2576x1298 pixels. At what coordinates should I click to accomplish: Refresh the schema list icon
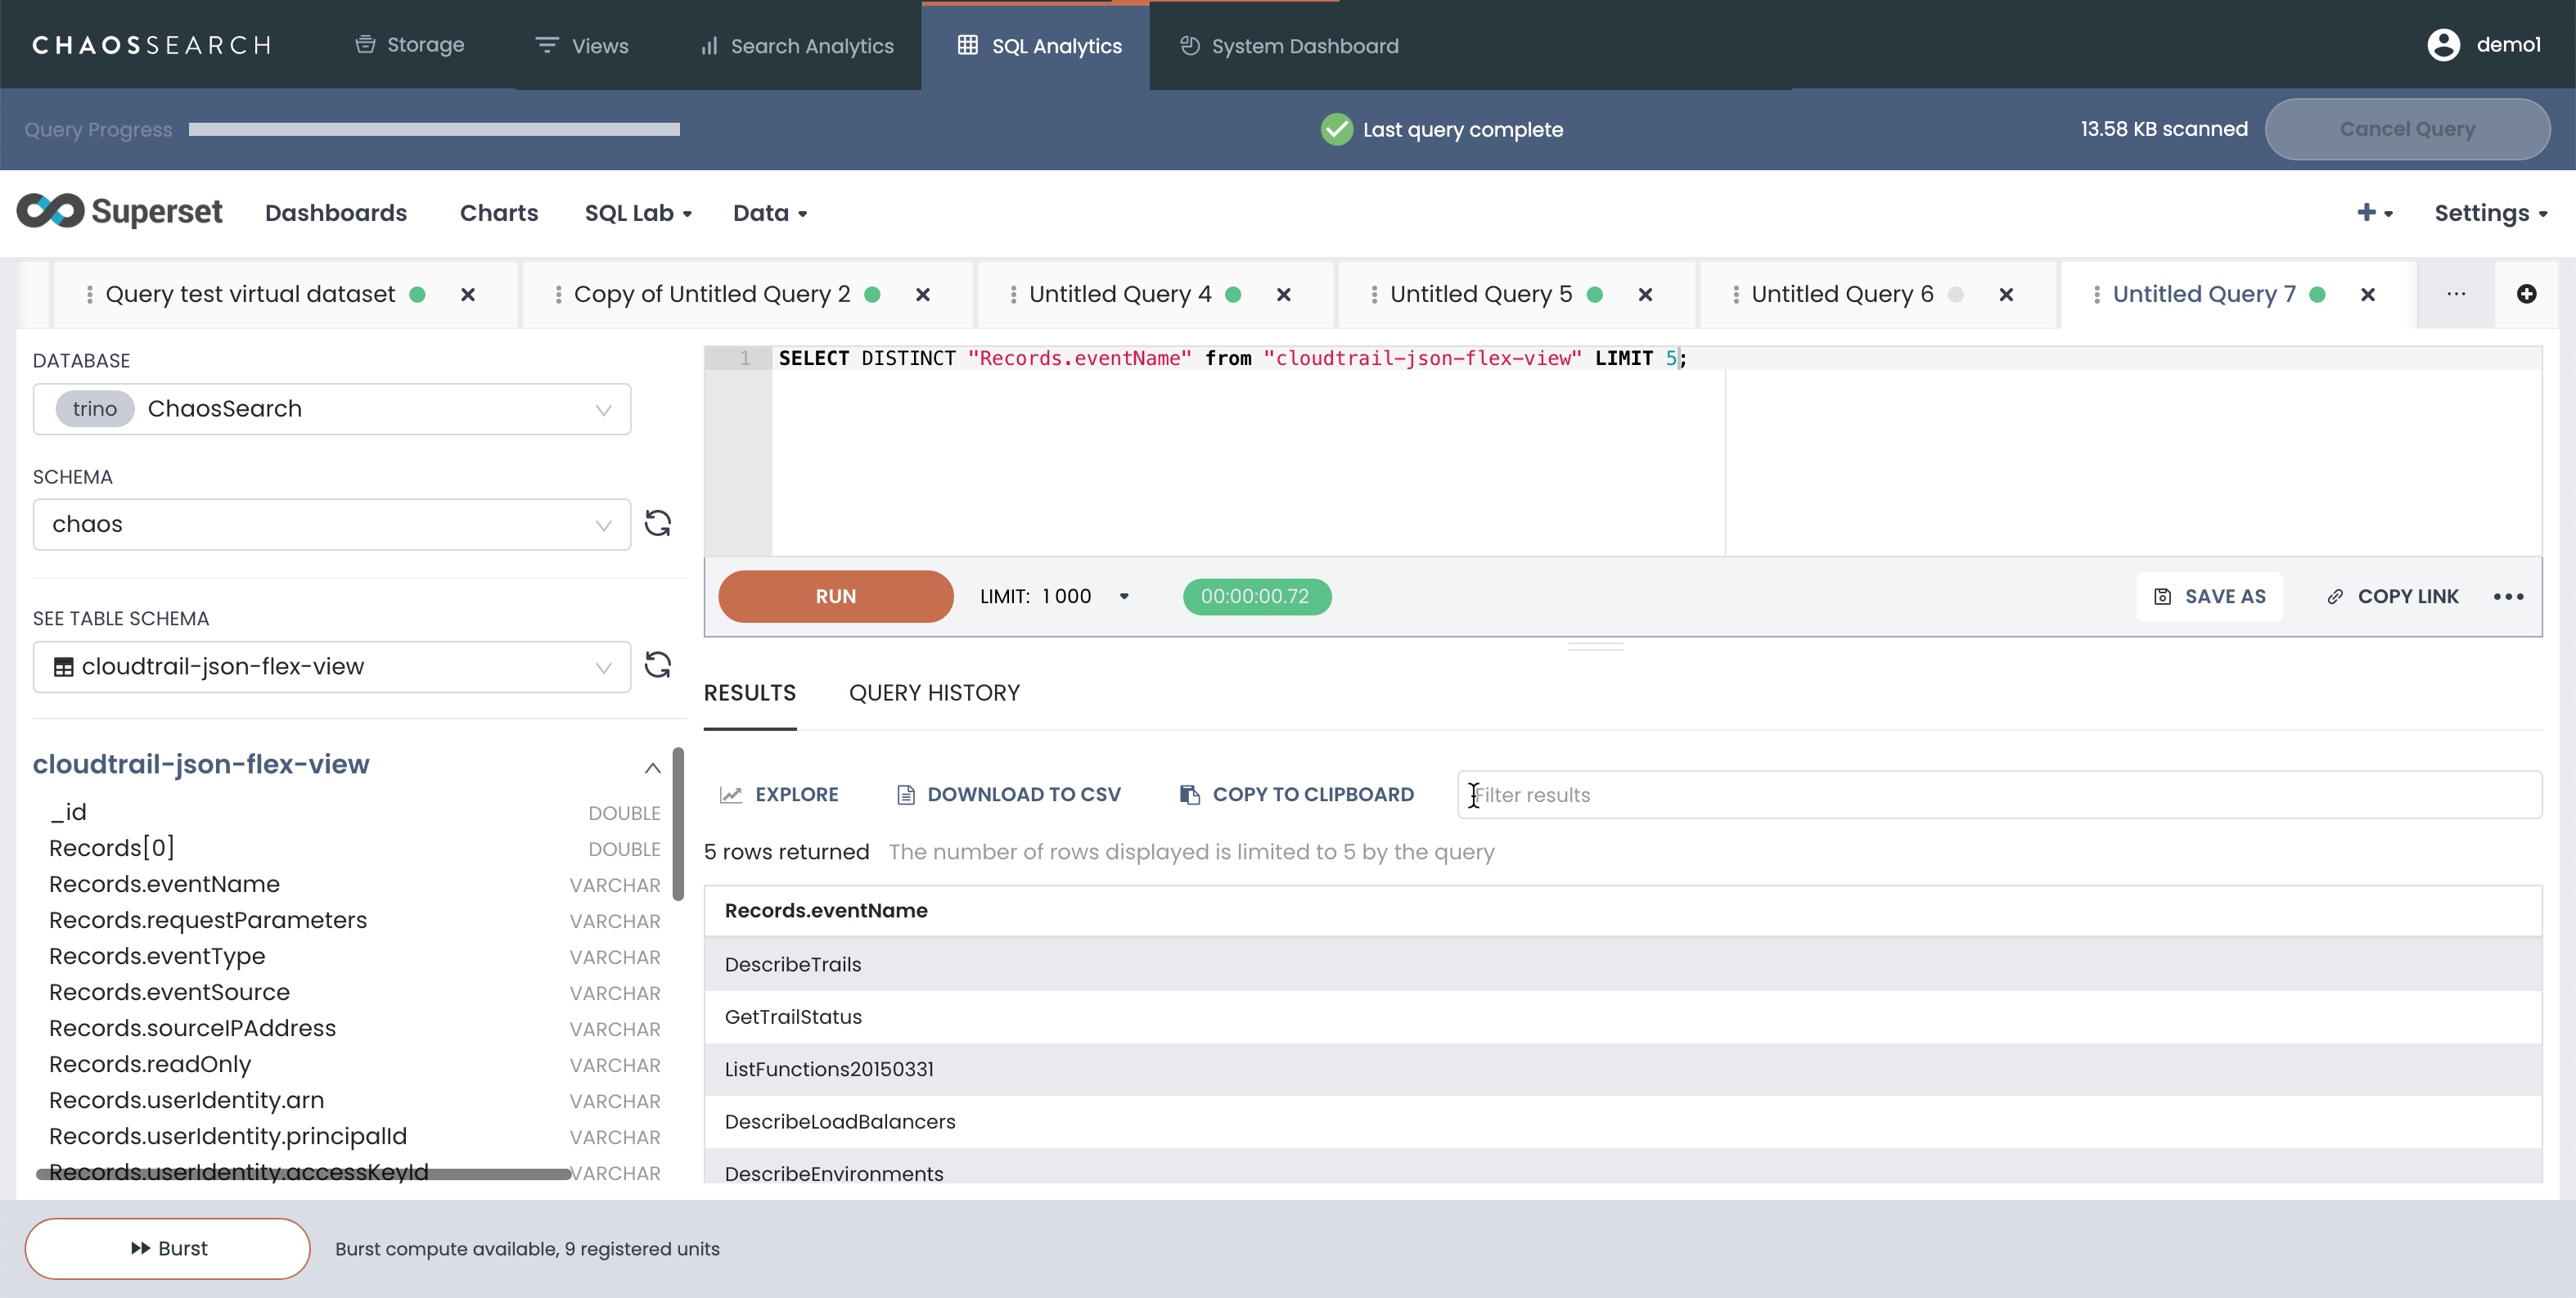point(657,524)
